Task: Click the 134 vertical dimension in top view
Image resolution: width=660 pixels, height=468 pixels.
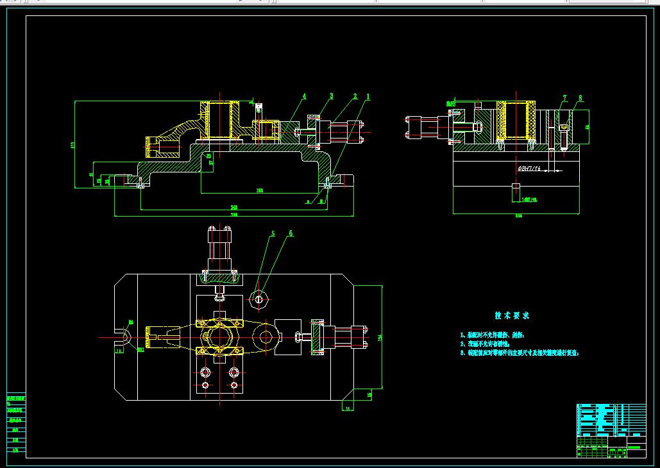Action: coord(380,337)
